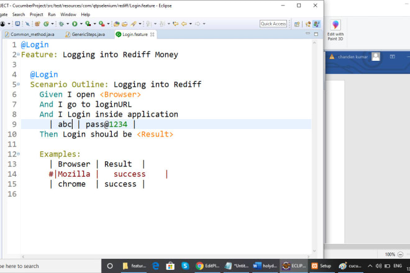Click the user profile icon at toolbar start

[x=2, y=24]
